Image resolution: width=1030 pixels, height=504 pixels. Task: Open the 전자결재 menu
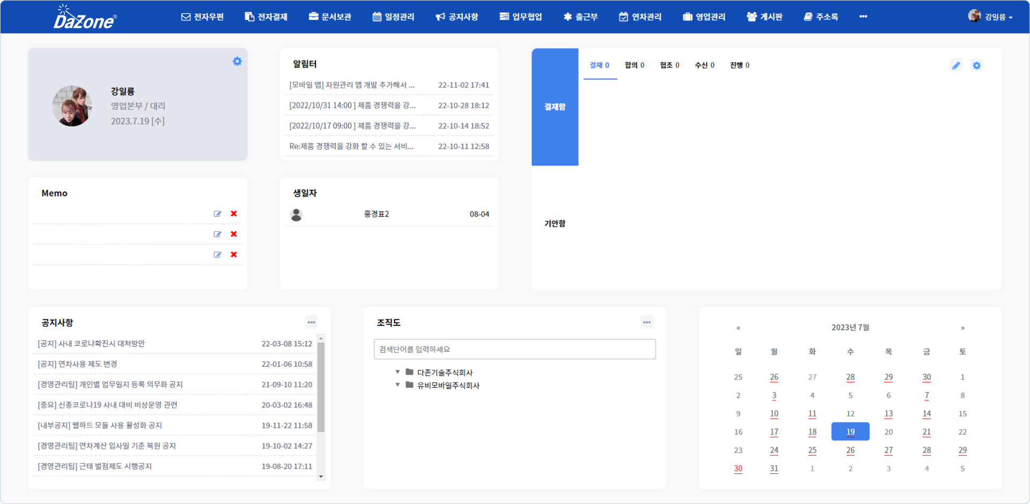(266, 17)
